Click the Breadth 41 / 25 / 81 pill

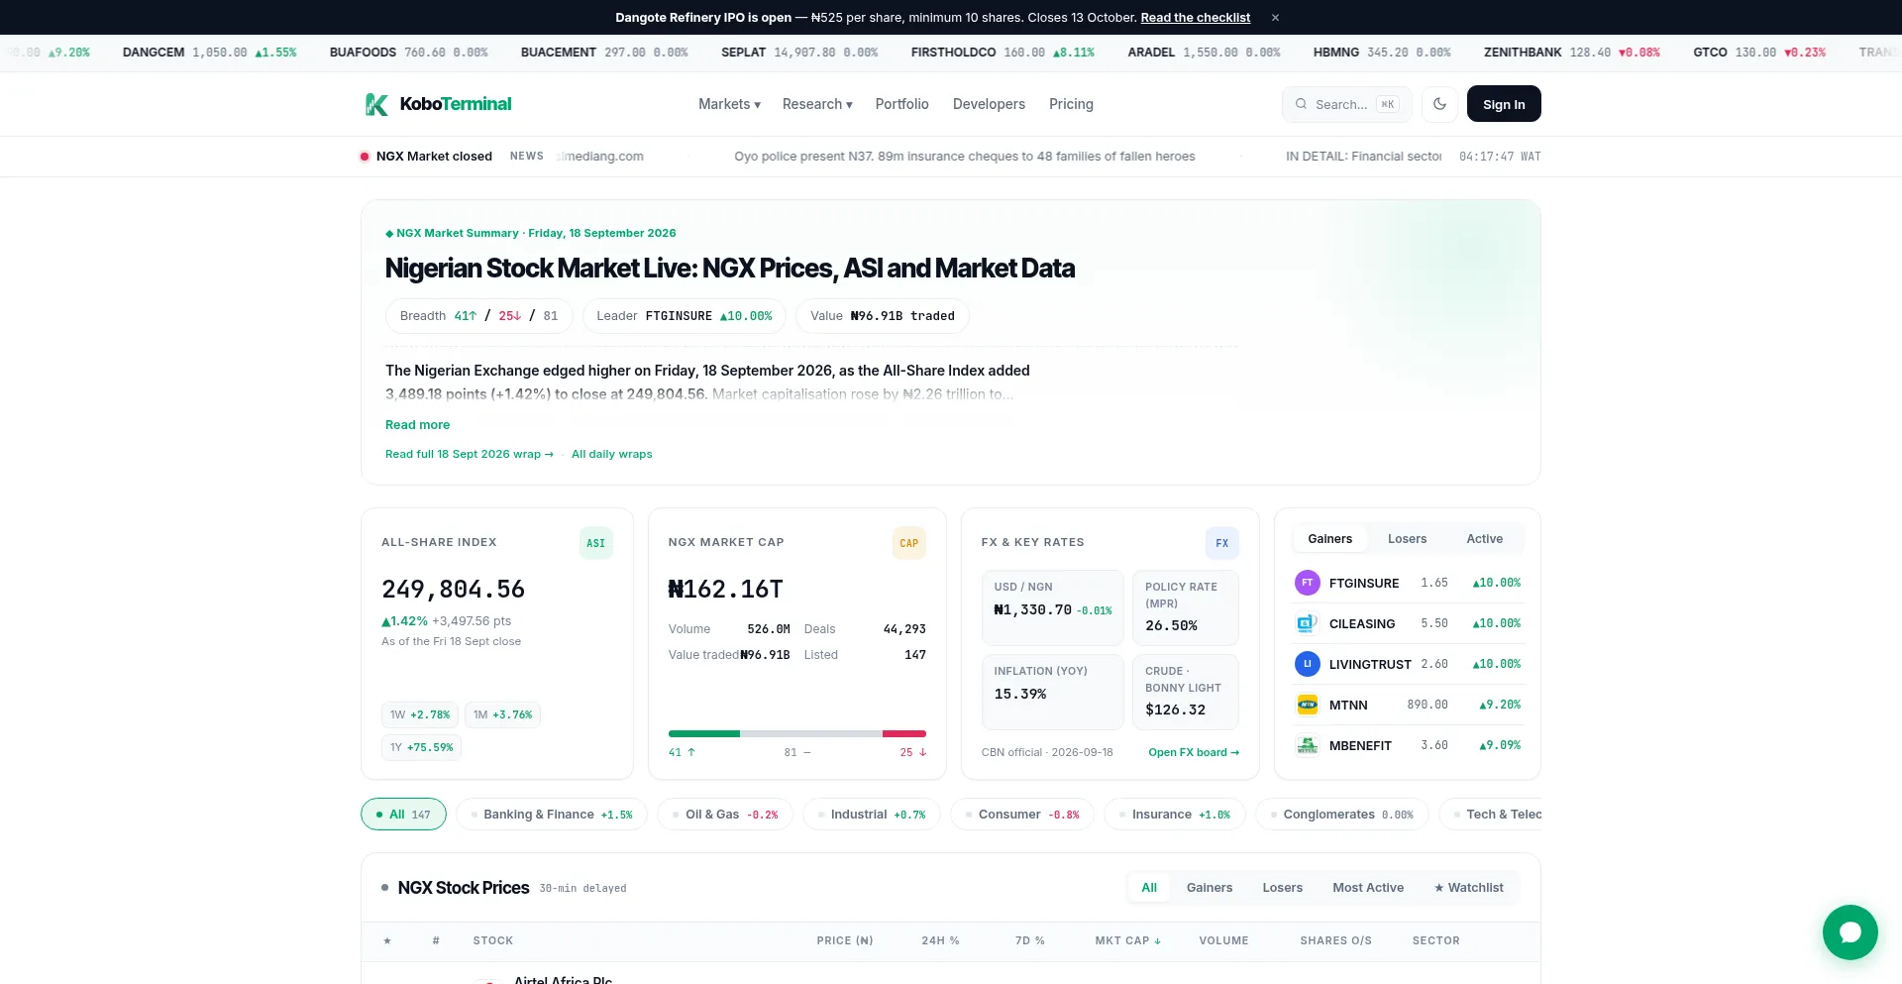tap(479, 316)
